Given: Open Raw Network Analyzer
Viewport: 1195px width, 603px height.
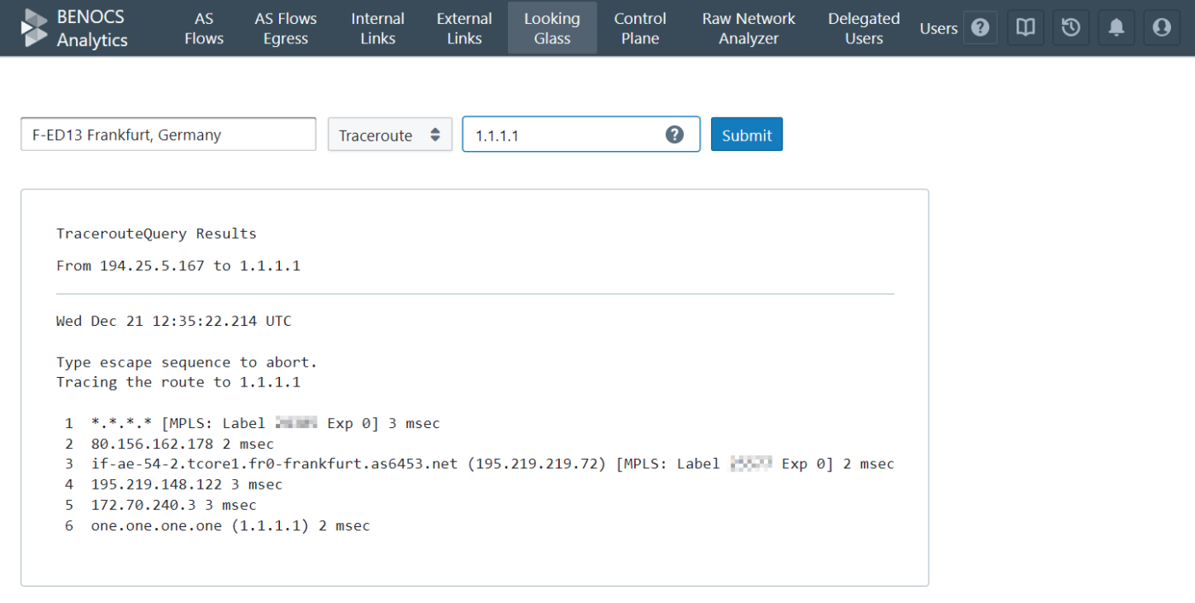Looking at the screenshot, I should pyautogui.click(x=749, y=28).
